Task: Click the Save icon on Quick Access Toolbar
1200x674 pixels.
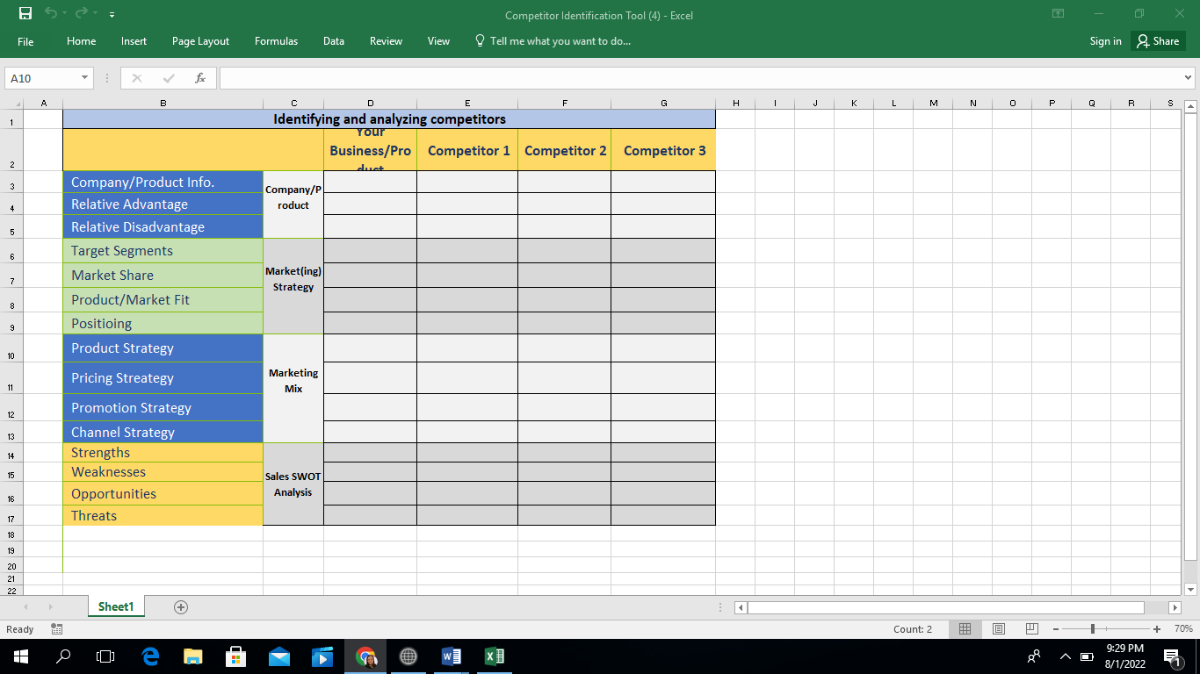Action: 24,13
